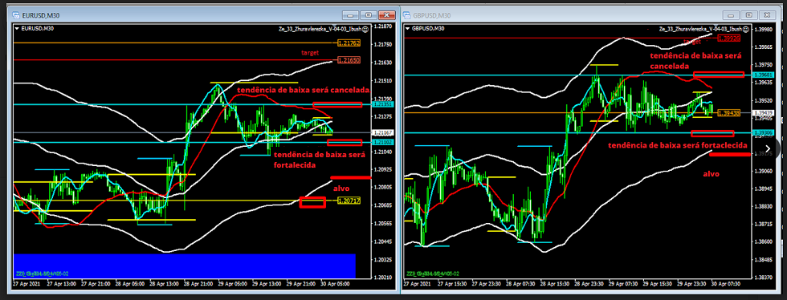787x300 pixels.
Task: Select the 1.21650 target price label
Action: [349, 60]
